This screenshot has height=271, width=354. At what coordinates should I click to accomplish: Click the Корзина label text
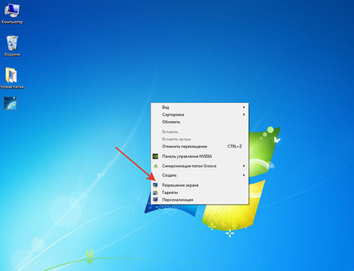tap(12, 55)
